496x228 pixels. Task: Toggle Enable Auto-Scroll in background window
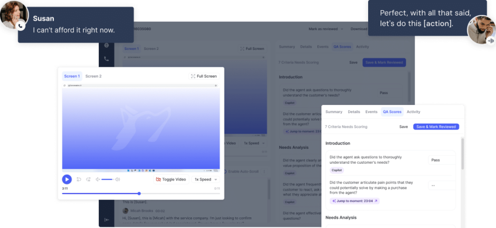[241, 171]
